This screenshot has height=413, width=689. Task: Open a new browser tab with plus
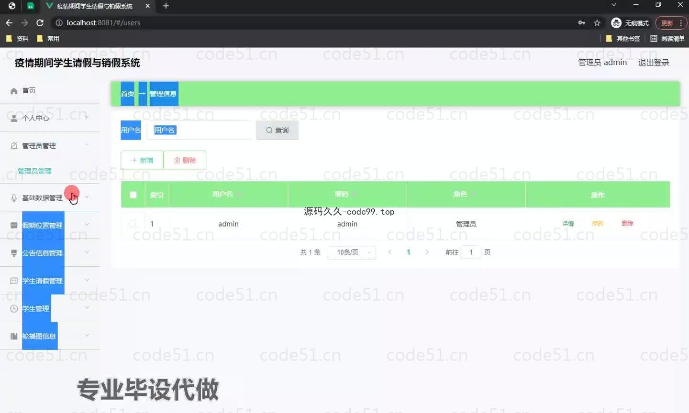click(166, 6)
